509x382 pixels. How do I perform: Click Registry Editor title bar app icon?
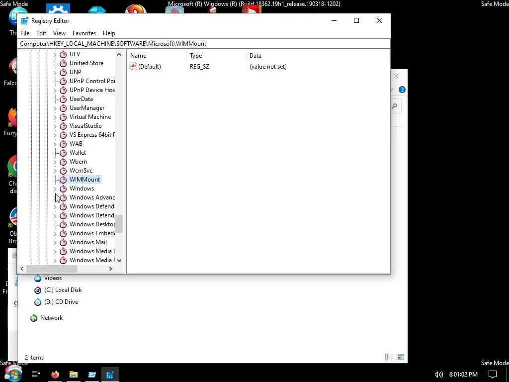24,21
